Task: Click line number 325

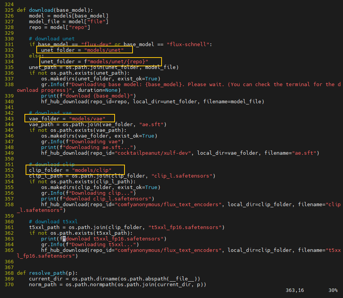Action: (x=9, y=10)
